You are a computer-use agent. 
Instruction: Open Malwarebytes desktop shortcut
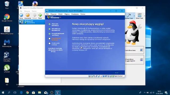pyautogui.click(x=7, y=43)
